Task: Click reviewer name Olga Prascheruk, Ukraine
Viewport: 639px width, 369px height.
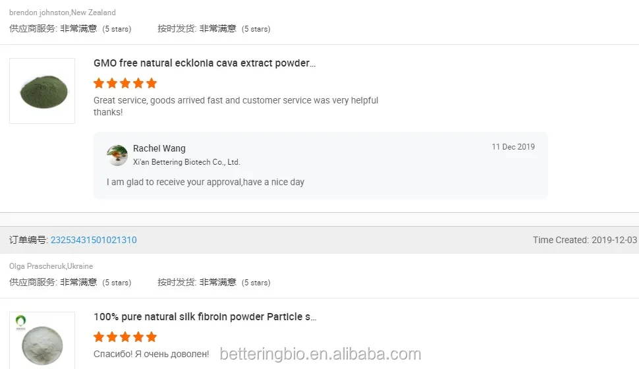Action: click(x=51, y=266)
